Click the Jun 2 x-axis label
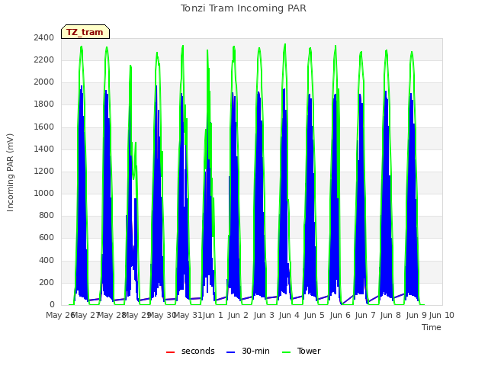This screenshot has width=488, height=366. [x=238, y=315]
